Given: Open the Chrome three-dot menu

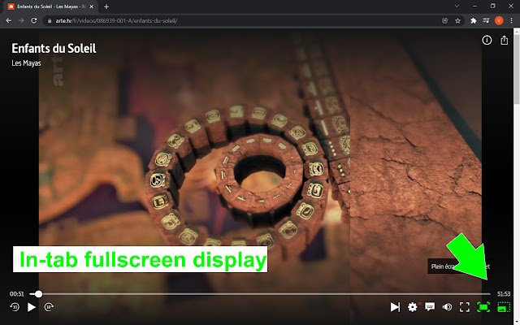Looking at the screenshot, I should [511, 20].
